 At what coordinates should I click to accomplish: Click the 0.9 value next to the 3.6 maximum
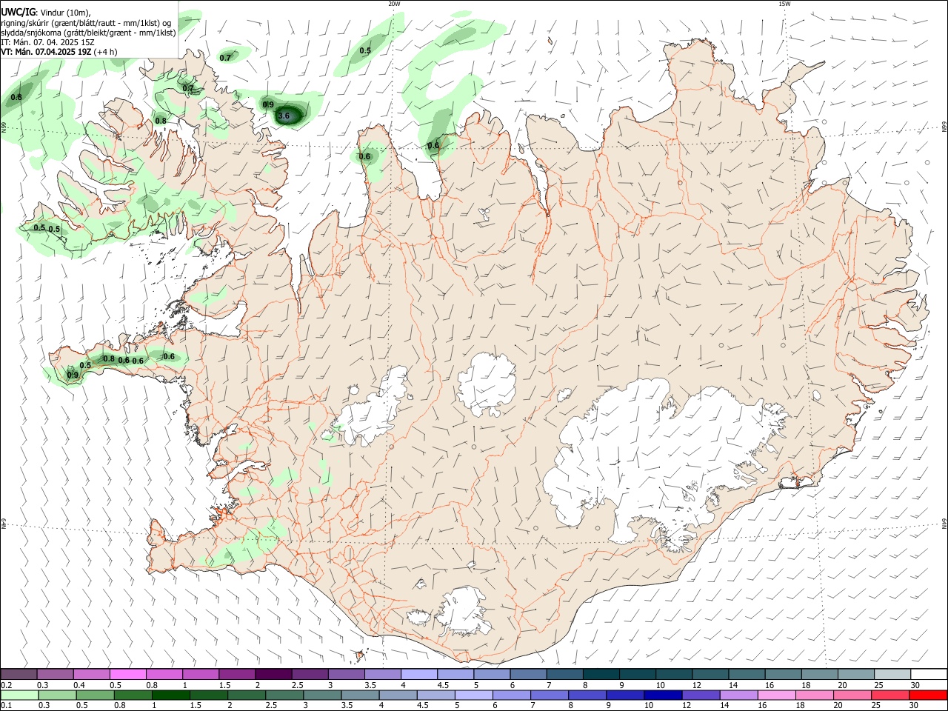pos(268,105)
